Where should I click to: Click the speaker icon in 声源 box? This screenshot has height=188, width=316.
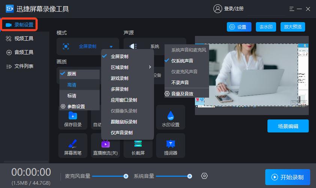(133, 46)
